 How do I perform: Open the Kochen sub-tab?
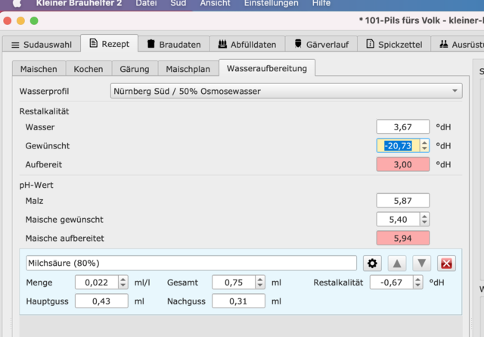click(x=88, y=69)
